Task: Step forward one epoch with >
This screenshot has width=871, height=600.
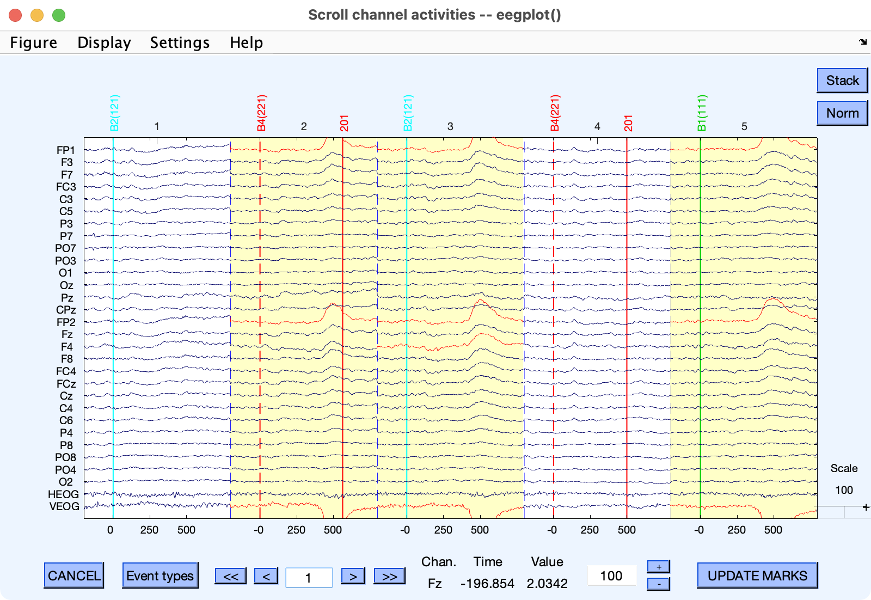Action: [353, 576]
